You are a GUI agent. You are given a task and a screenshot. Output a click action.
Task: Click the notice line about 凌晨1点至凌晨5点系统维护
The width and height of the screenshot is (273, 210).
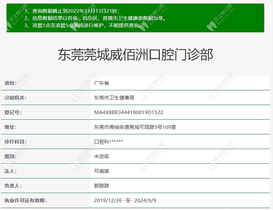click(x=83, y=25)
